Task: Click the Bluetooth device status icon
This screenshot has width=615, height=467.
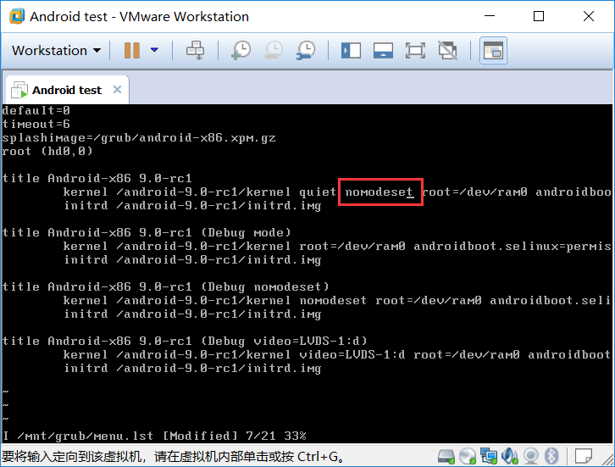Action: (x=551, y=456)
